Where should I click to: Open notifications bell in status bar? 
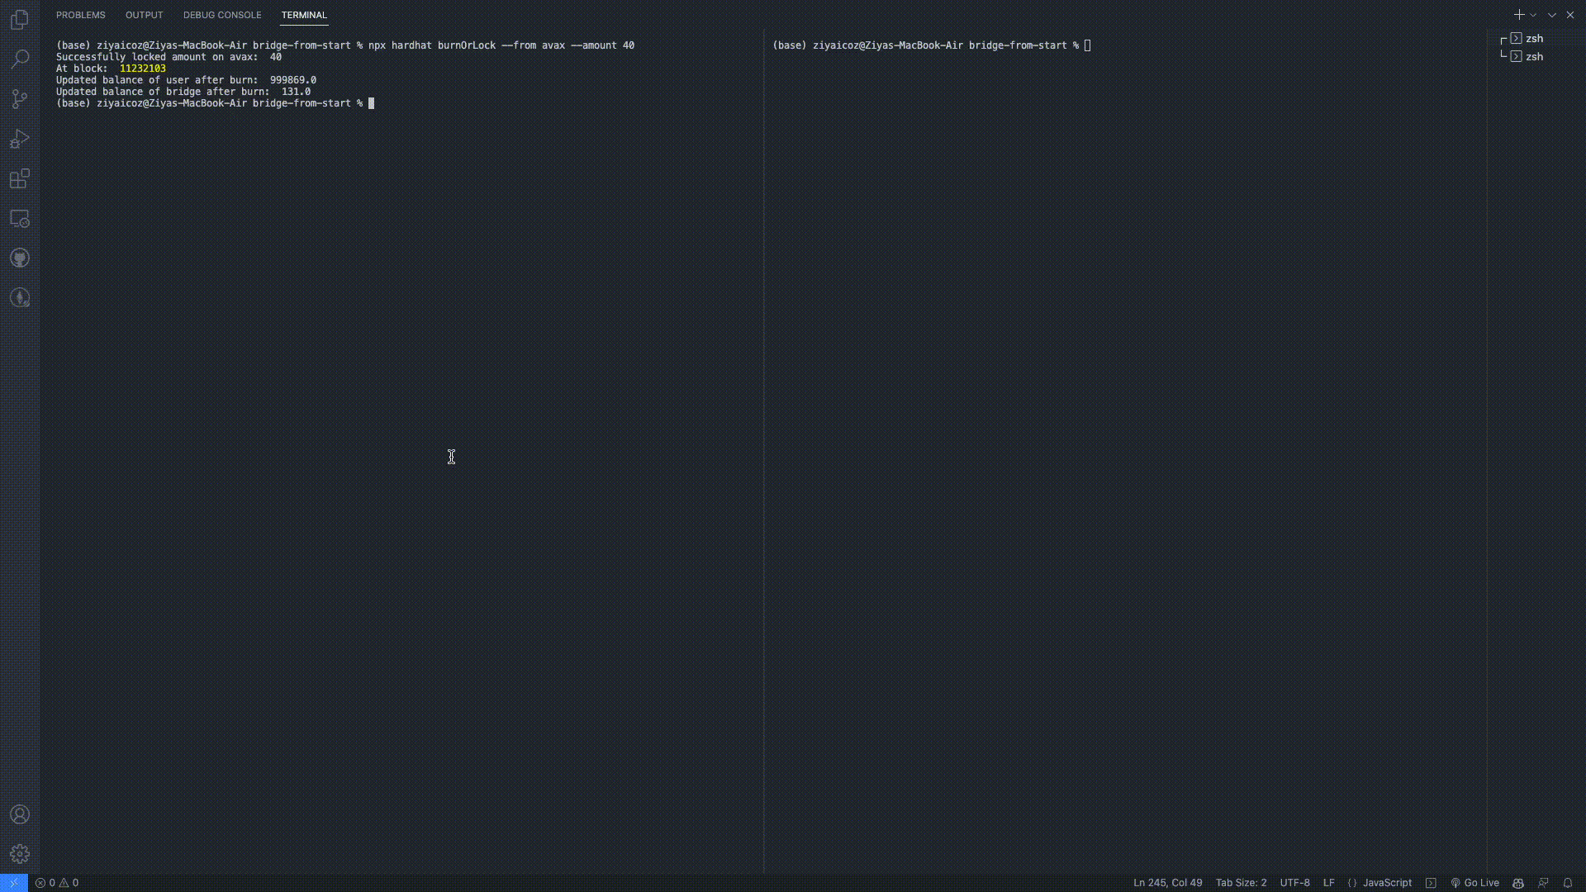[1567, 883]
